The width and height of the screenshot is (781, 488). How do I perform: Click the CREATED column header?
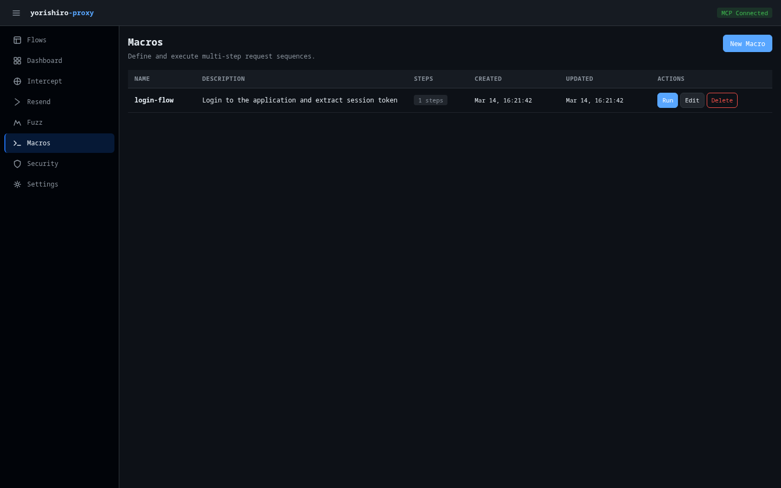(x=488, y=79)
